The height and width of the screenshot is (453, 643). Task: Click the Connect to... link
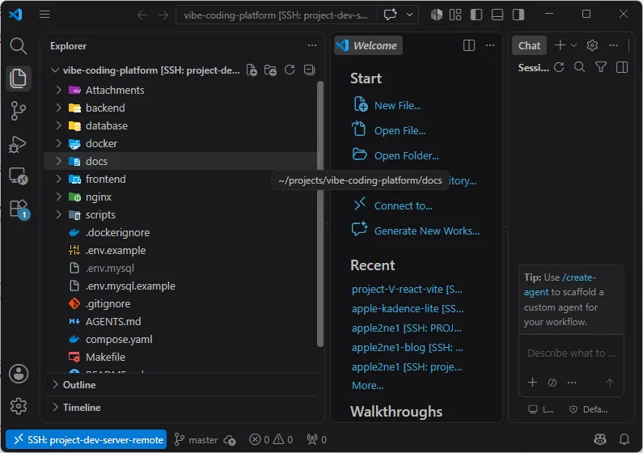pos(403,205)
